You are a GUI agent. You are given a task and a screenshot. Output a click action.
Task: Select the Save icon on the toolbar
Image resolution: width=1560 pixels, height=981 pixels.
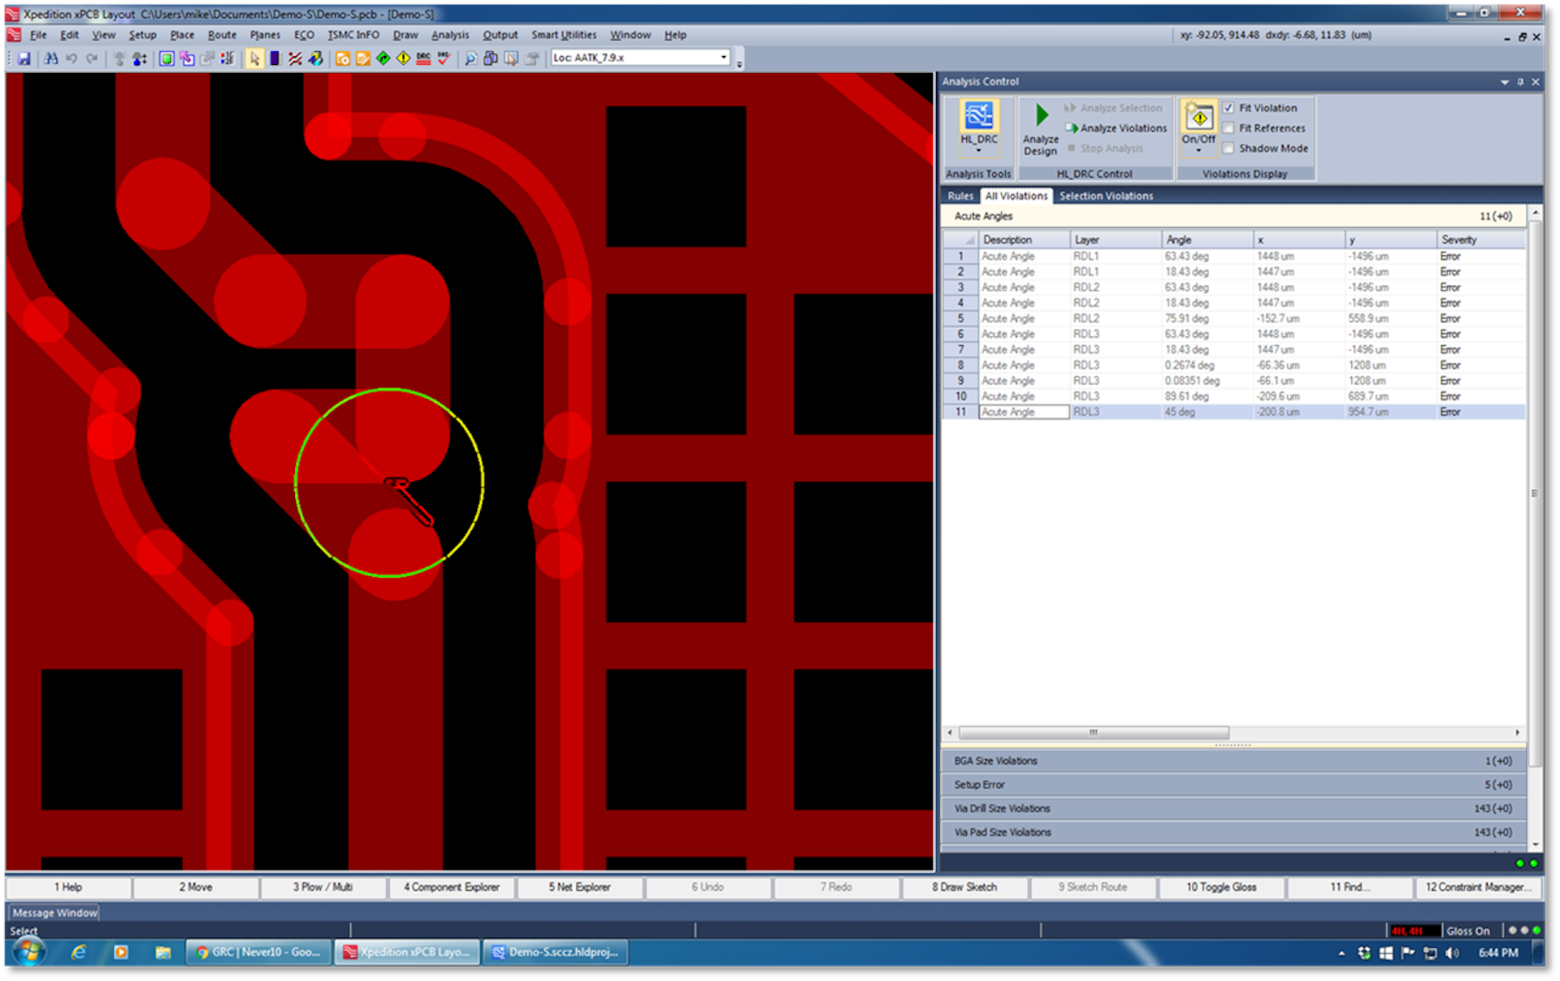[x=24, y=58]
